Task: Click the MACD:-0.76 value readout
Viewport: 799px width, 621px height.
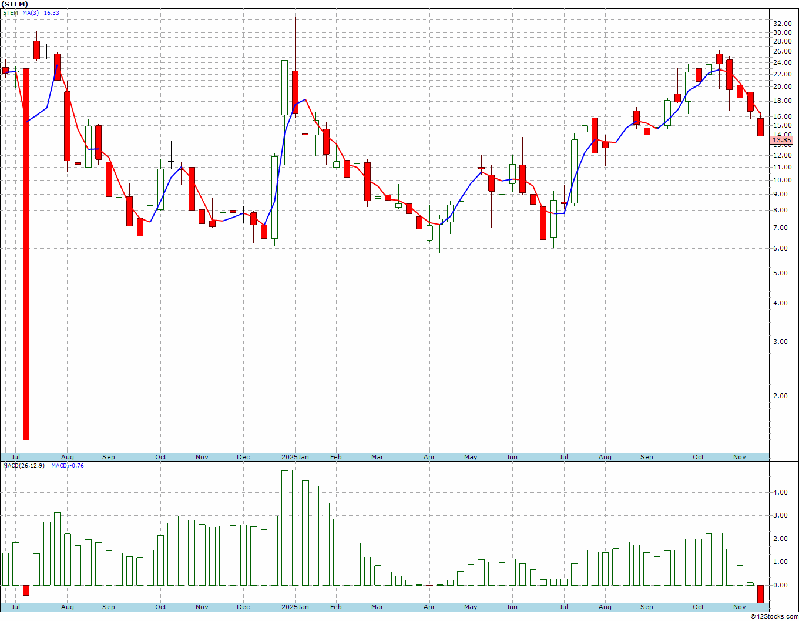Action: [x=68, y=465]
